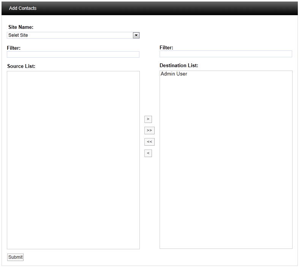
Task: Focus the Destination List filter input
Action: click(x=226, y=54)
